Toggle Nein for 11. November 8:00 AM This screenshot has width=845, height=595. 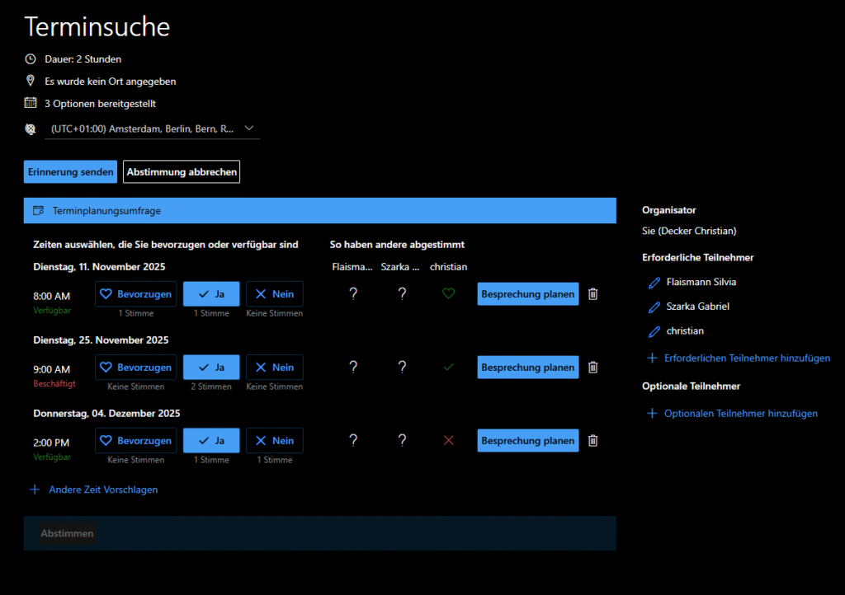[274, 294]
